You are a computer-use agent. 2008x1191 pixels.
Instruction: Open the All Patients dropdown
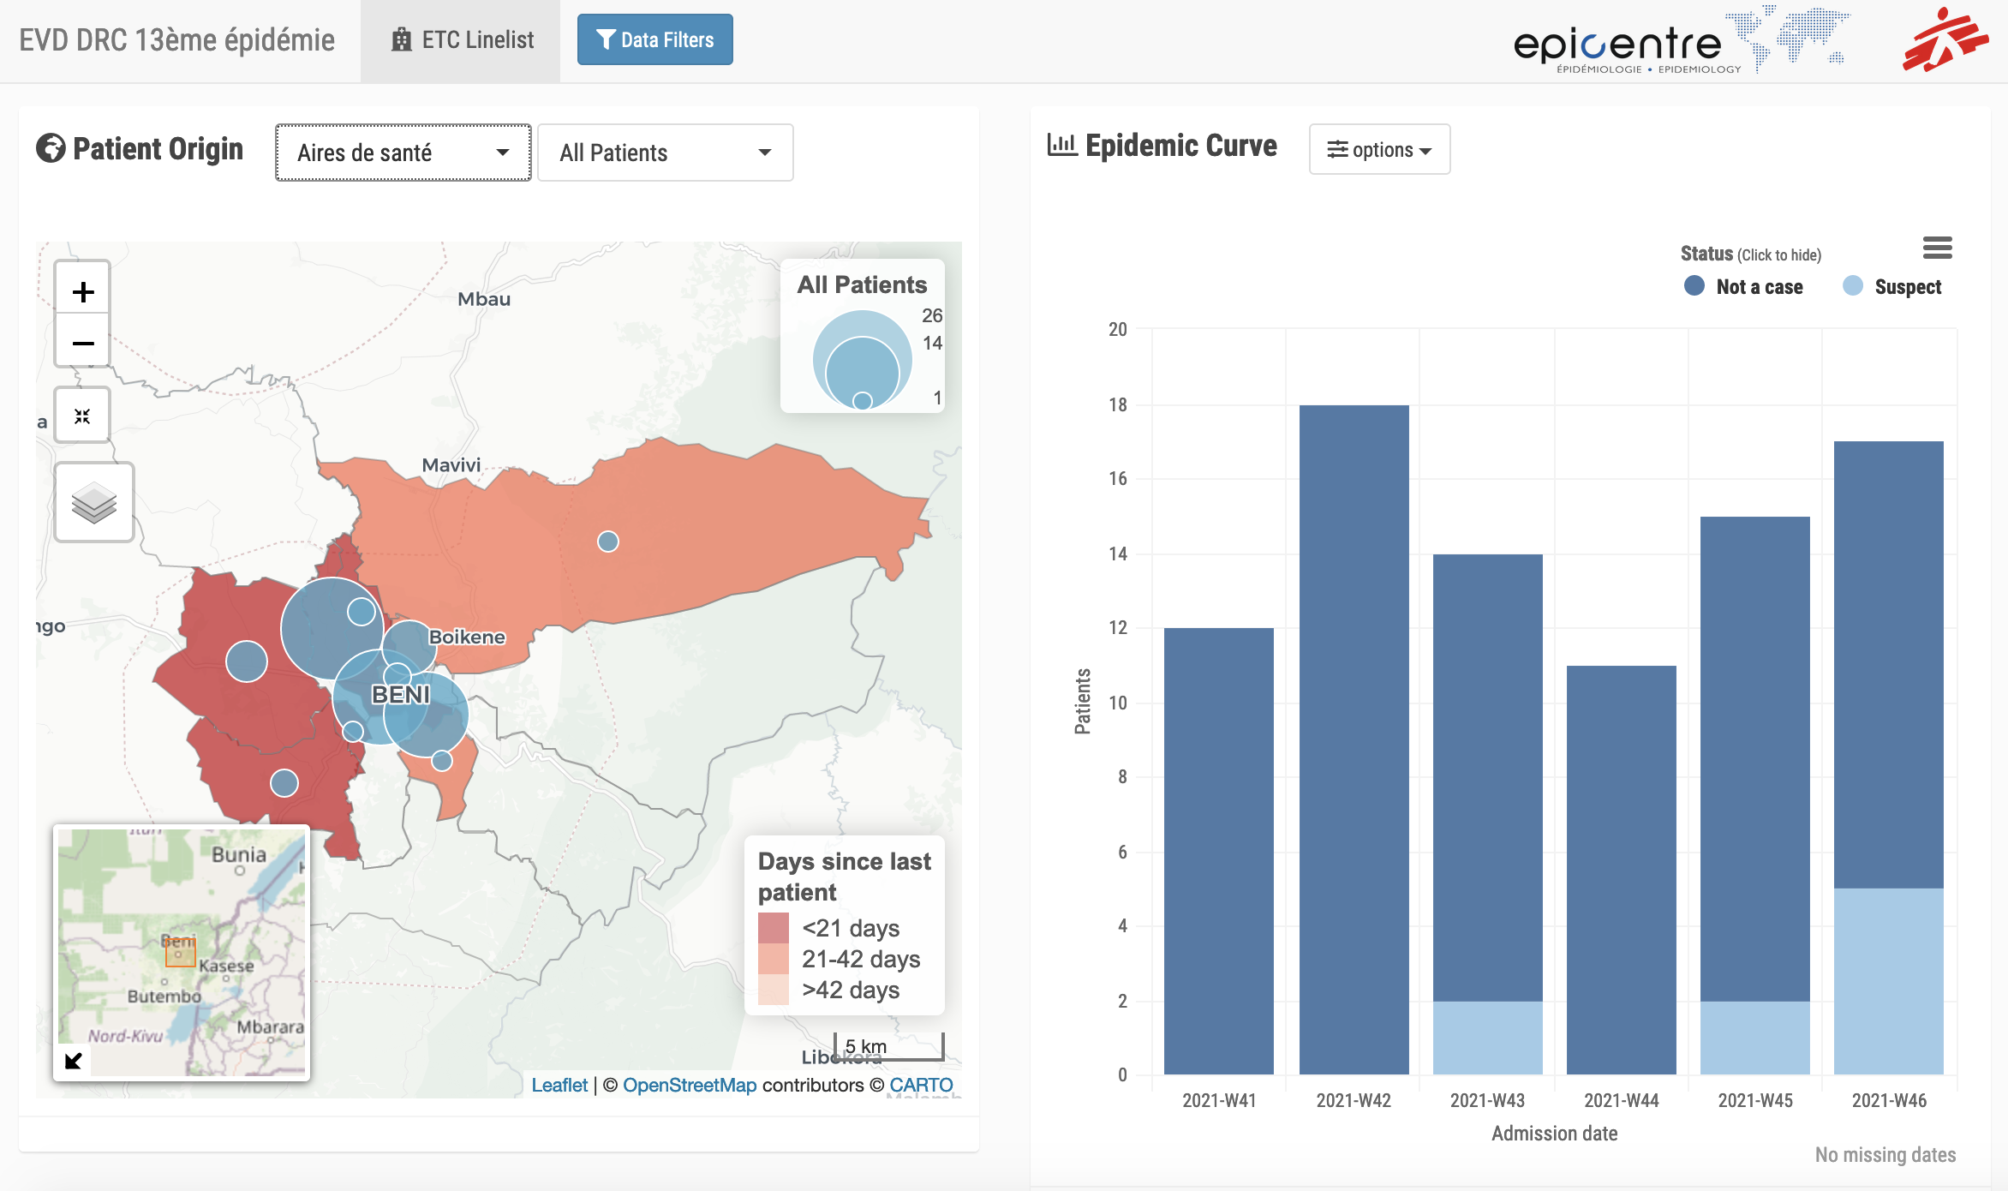coord(666,153)
